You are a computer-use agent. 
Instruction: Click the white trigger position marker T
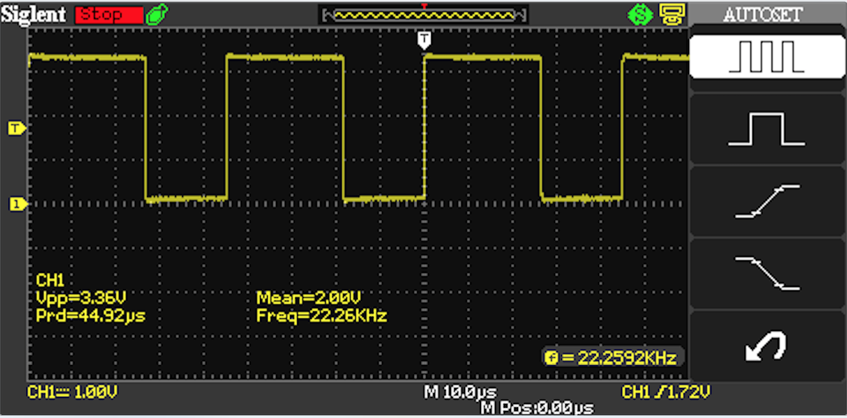[x=424, y=40]
